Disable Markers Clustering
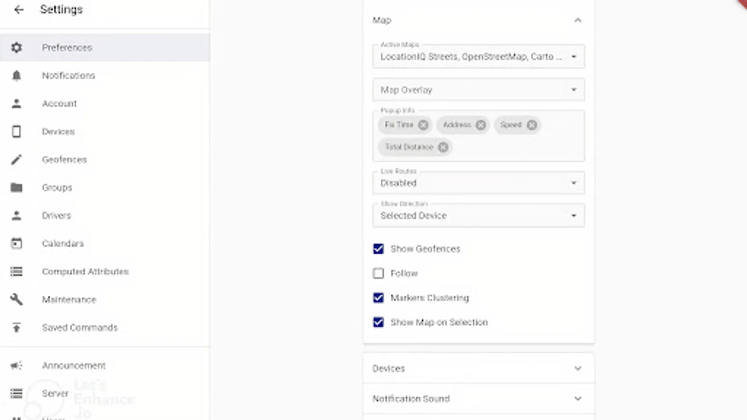 pos(378,298)
